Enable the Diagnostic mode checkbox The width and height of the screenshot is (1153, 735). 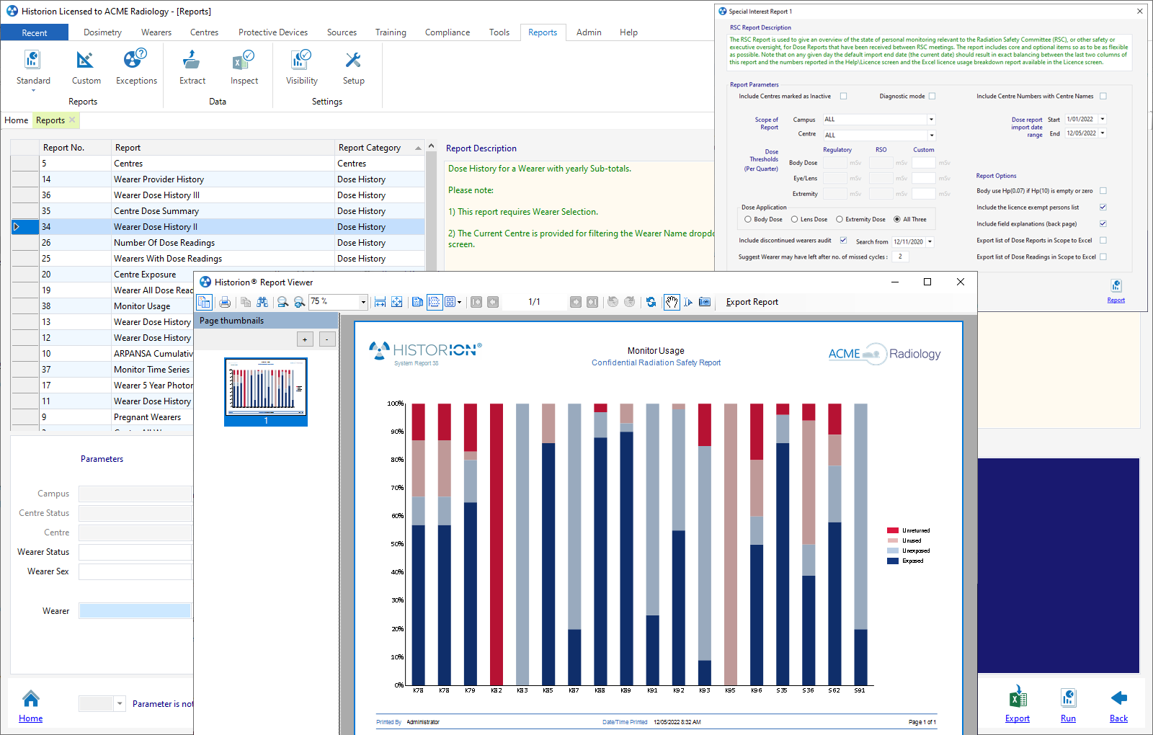coord(932,97)
